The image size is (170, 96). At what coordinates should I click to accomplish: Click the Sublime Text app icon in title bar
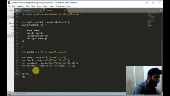9,2
